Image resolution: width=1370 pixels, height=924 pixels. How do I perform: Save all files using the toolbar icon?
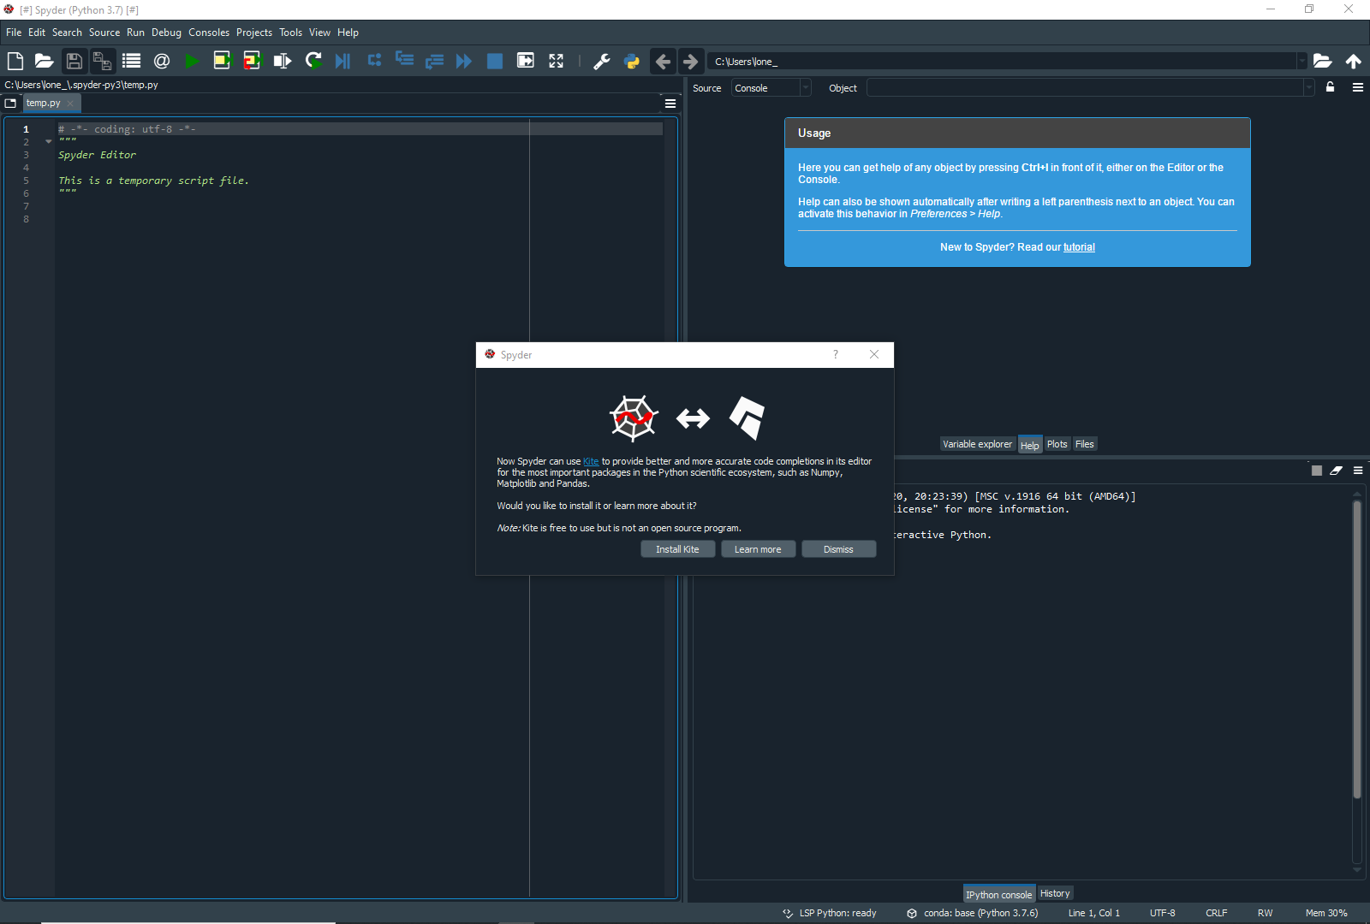point(103,61)
